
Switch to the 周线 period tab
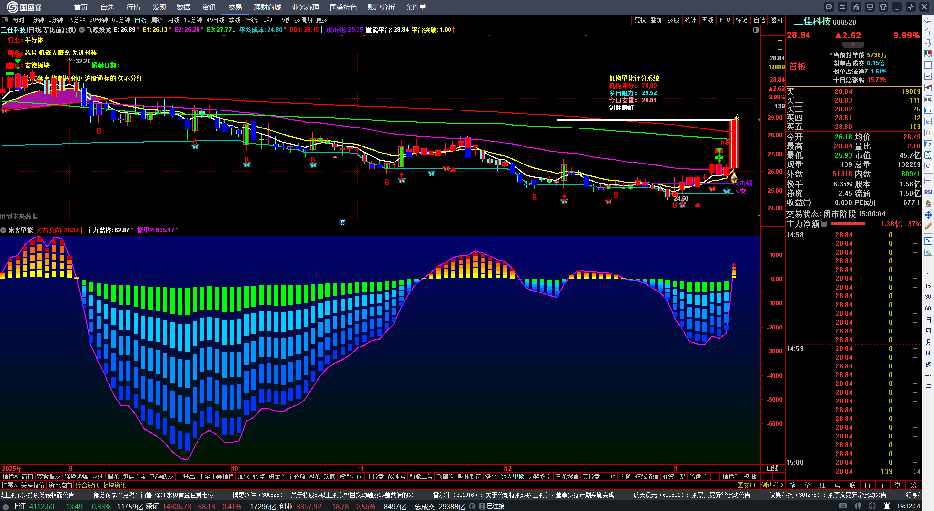(x=157, y=20)
